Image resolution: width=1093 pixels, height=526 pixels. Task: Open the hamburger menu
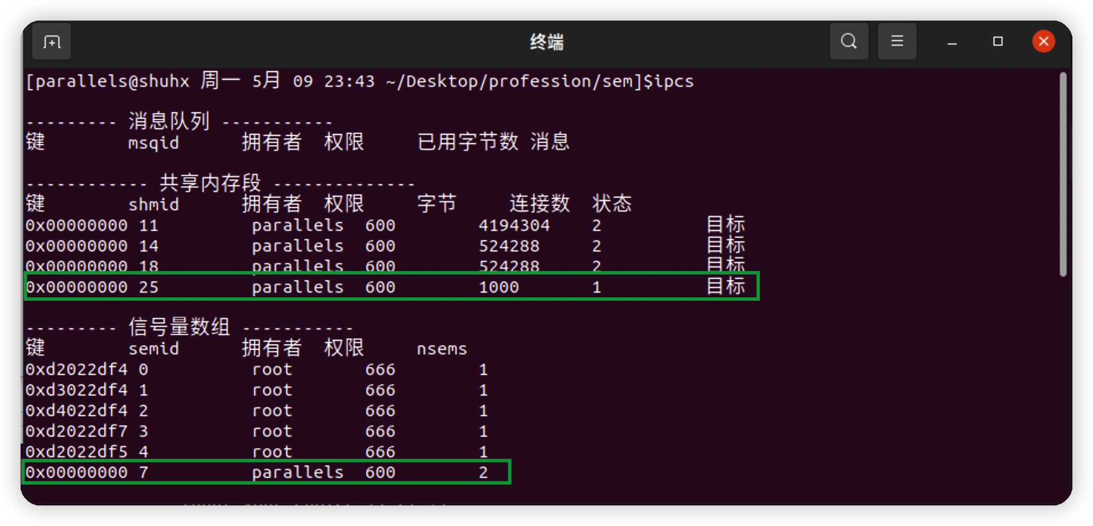click(x=897, y=41)
